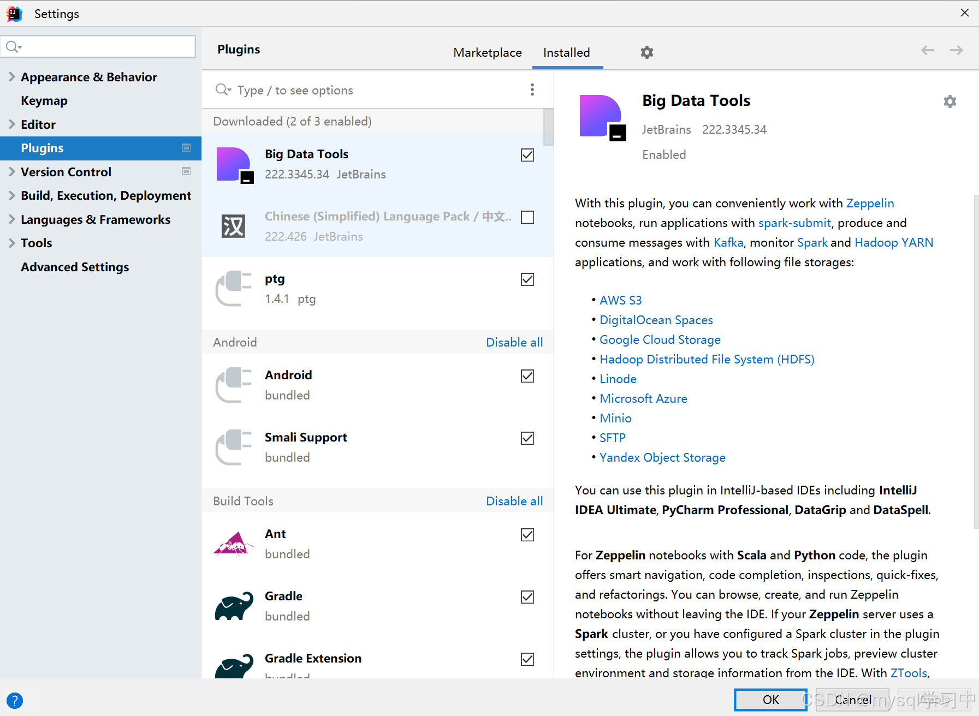The width and height of the screenshot is (979, 716).
Task: Uncheck the Android plugin checkbox
Action: pyautogui.click(x=527, y=376)
